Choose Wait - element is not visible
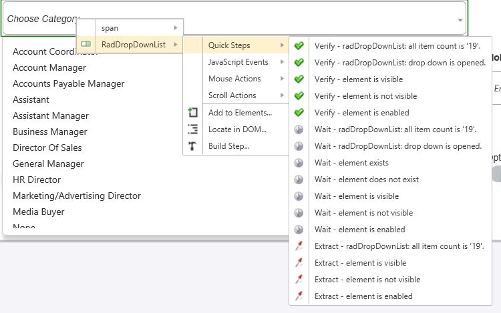Viewport: 501px width, 313px height. click(x=363, y=213)
